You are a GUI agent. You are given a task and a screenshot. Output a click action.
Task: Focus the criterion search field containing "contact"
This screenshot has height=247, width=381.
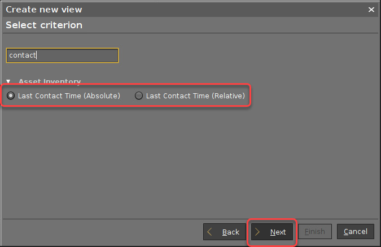coord(62,55)
